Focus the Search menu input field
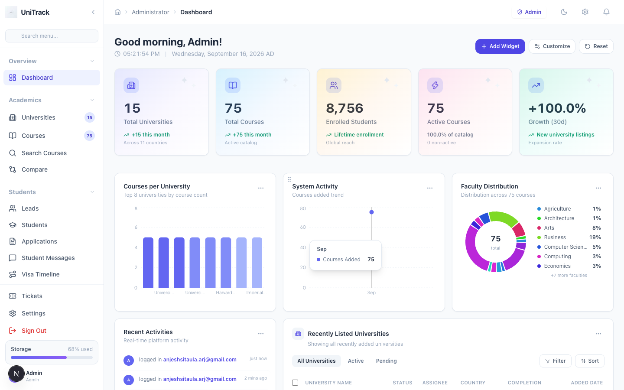The height and width of the screenshot is (390, 624). [x=52, y=36]
